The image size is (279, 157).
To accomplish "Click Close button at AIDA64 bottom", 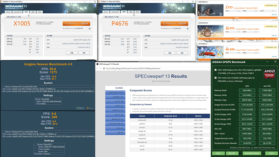I will coord(271,153).
